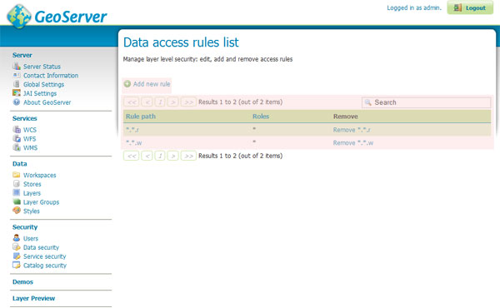500x308 pixels.
Task: Open the *.*.r rule path
Action: pyautogui.click(x=132, y=130)
